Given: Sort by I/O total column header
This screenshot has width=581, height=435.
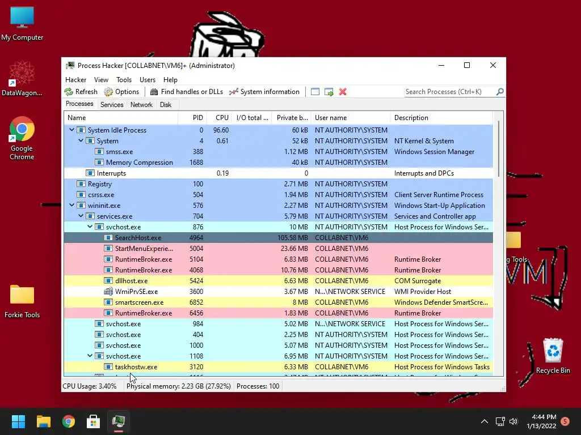Looking at the screenshot, I should point(251,118).
